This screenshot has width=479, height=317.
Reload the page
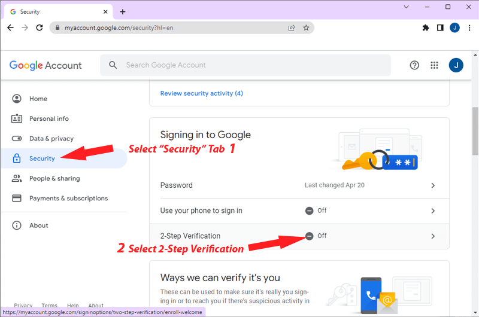tap(40, 28)
